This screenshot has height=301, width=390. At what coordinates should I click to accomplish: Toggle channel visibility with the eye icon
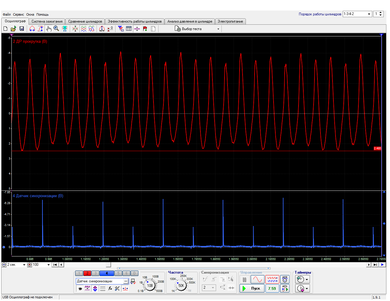pos(80,288)
